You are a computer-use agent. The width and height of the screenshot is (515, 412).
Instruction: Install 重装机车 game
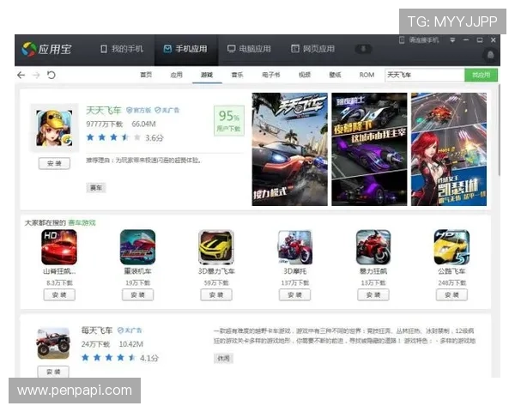(x=137, y=294)
